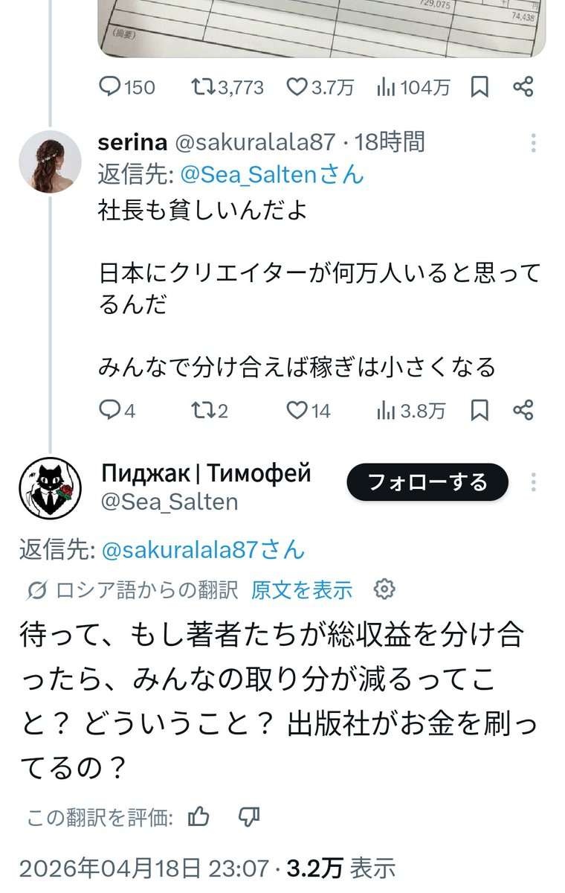Rate translation with thumbs down

[248, 819]
